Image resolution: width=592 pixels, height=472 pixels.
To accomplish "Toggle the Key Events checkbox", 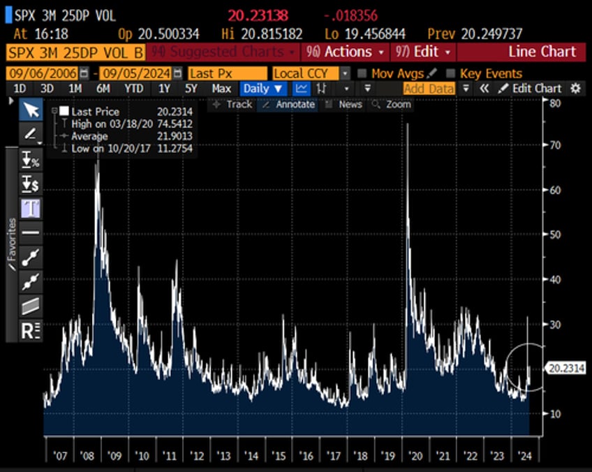I will [x=450, y=73].
